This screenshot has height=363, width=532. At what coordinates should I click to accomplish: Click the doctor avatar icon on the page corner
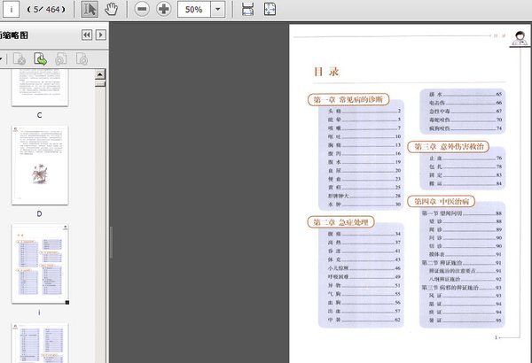coord(520,38)
